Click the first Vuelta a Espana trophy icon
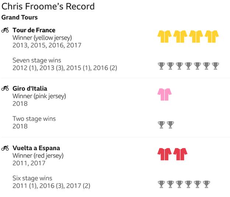Image resolution: width=230 pixels, height=197 pixels. (x=161, y=184)
